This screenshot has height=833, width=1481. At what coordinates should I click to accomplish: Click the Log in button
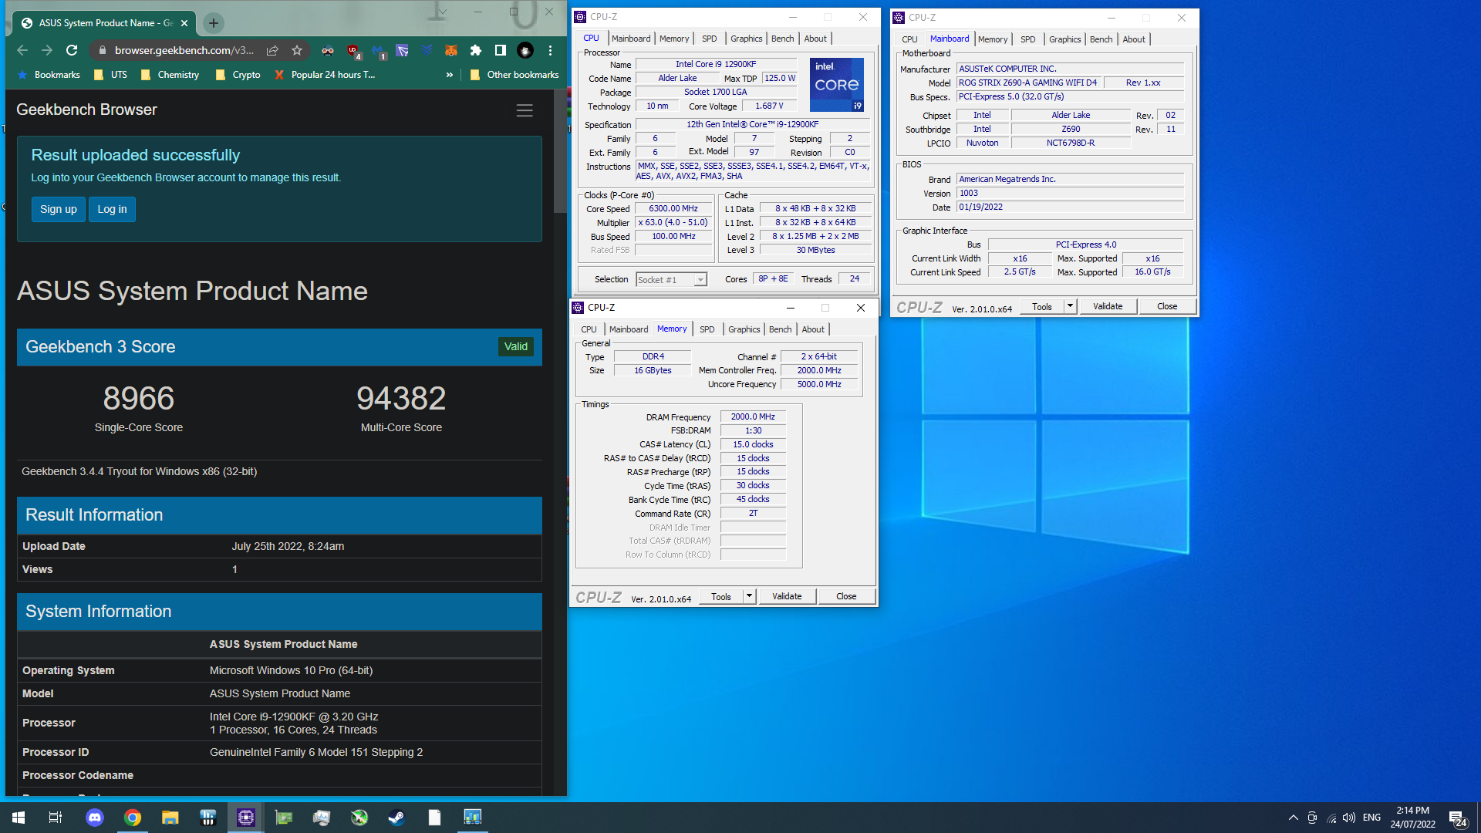click(x=112, y=209)
